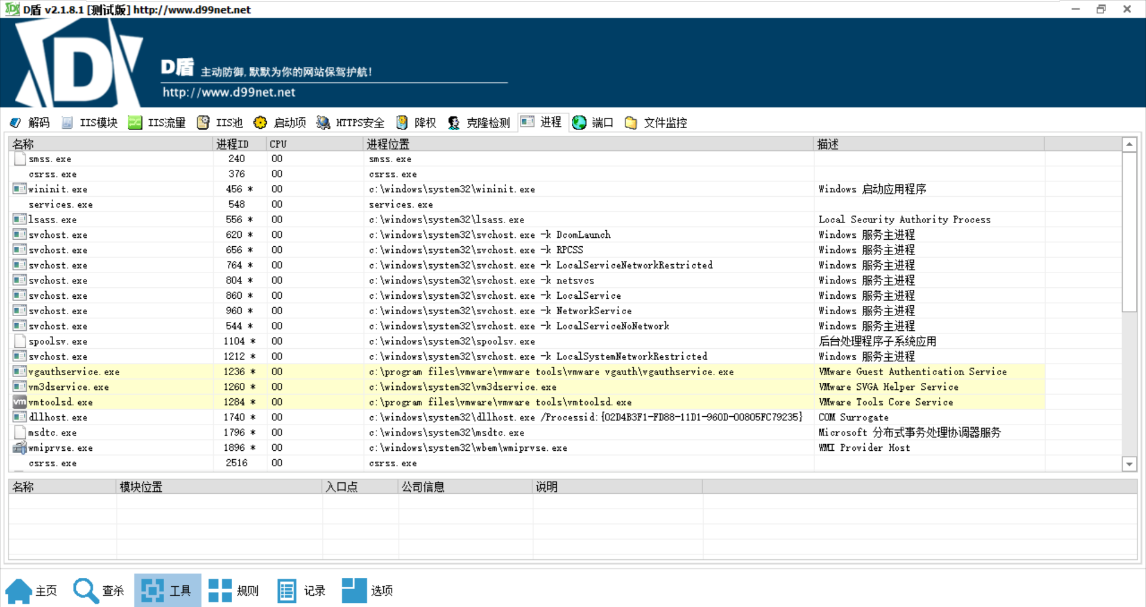The height and width of the screenshot is (607, 1146).
Task: Click the 文件监控 file monitor folder icon
Action: tap(631, 123)
